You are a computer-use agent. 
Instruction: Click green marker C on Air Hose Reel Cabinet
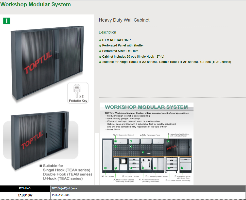143,168
